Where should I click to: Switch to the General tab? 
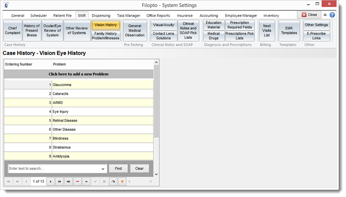tap(18, 16)
